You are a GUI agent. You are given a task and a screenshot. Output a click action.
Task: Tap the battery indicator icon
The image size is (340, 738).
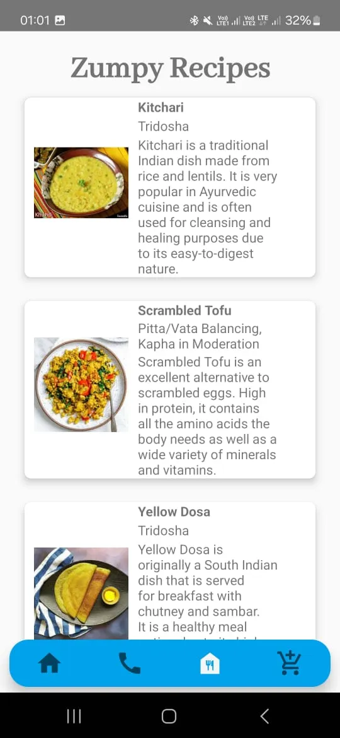coord(318,20)
